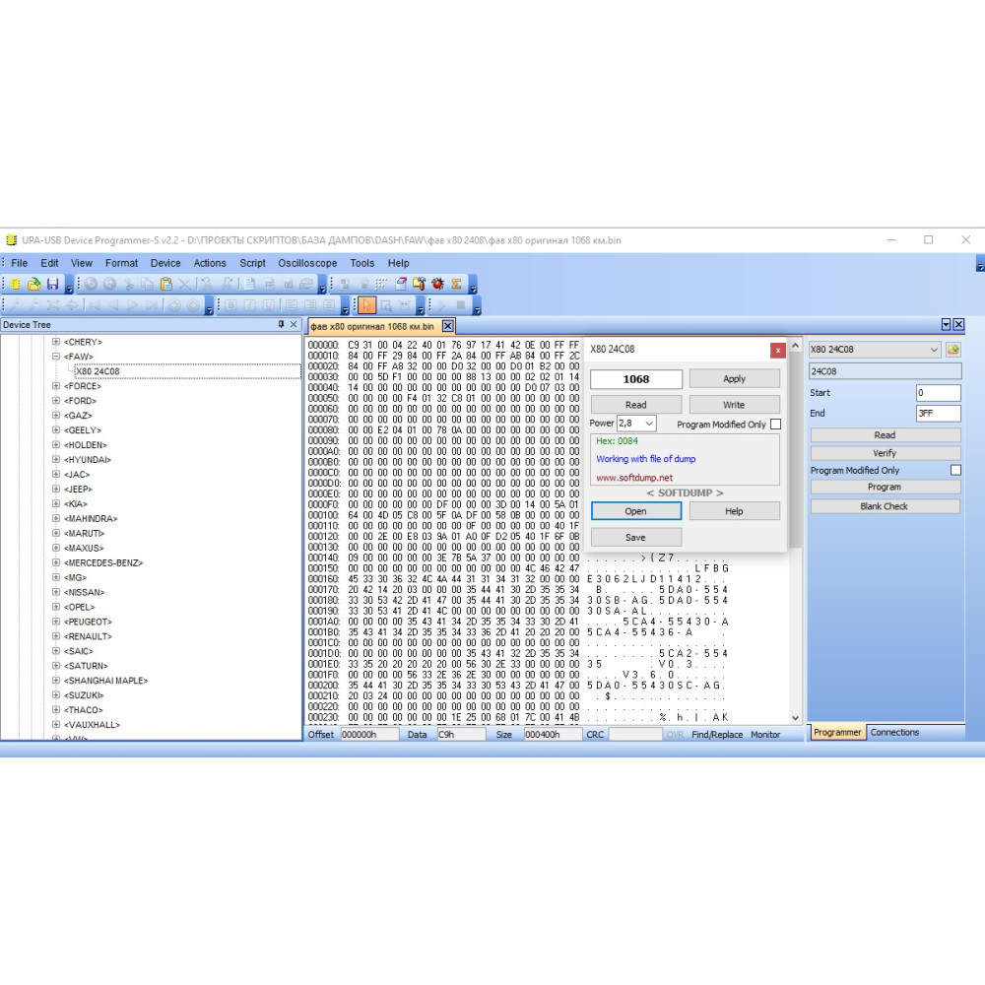Viewport: 985px width, 985px height.
Task: Expand the NISSAN tree node
Action: point(56,592)
